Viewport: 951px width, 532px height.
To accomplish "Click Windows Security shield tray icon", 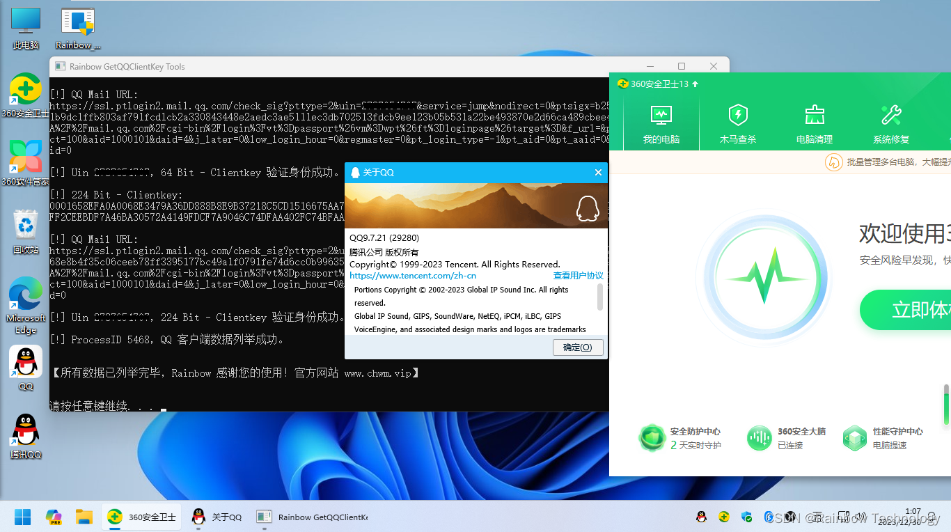I will pos(747,517).
